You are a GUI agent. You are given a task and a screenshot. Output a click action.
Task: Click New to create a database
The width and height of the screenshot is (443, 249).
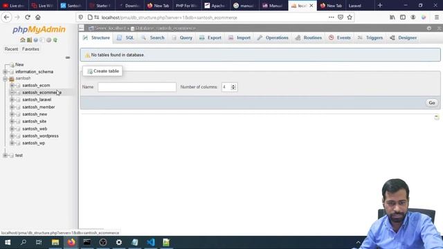pyautogui.click(x=19, y=64)
